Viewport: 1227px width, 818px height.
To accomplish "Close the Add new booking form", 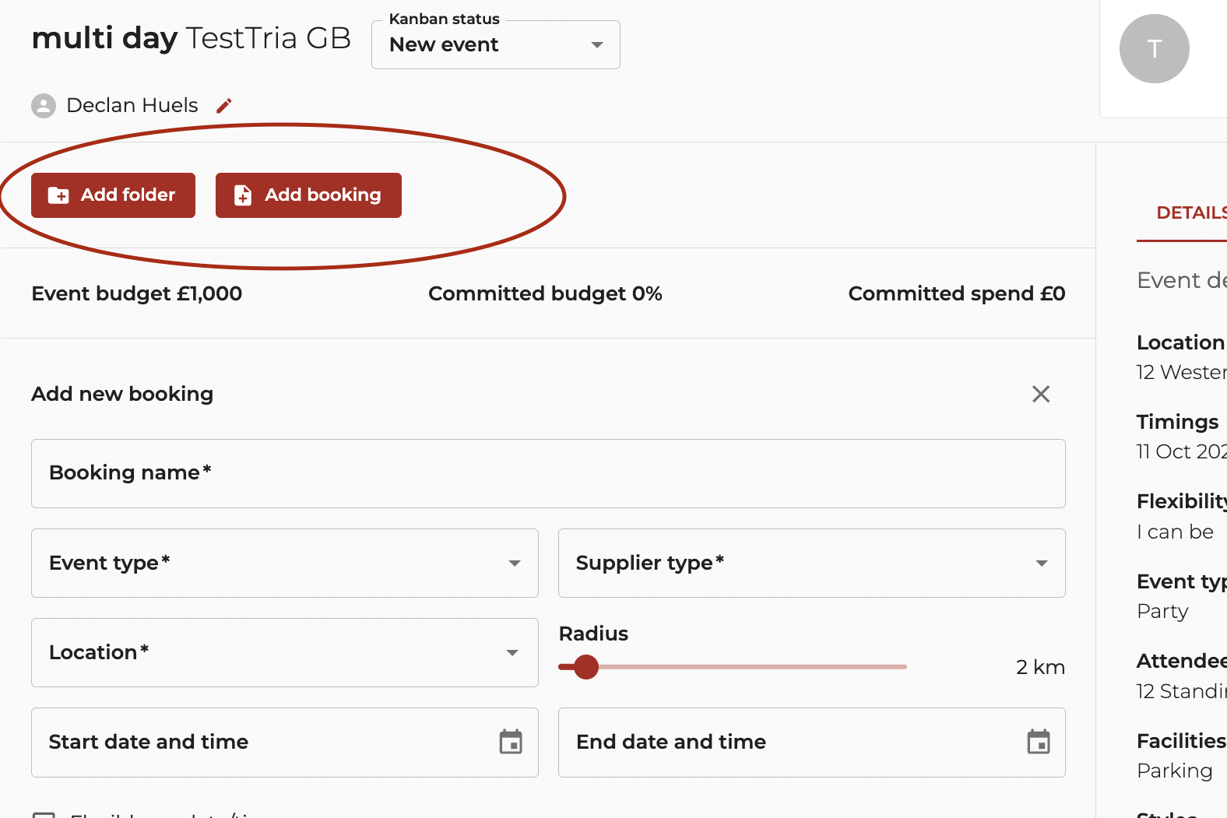I will coord(1040,394).
